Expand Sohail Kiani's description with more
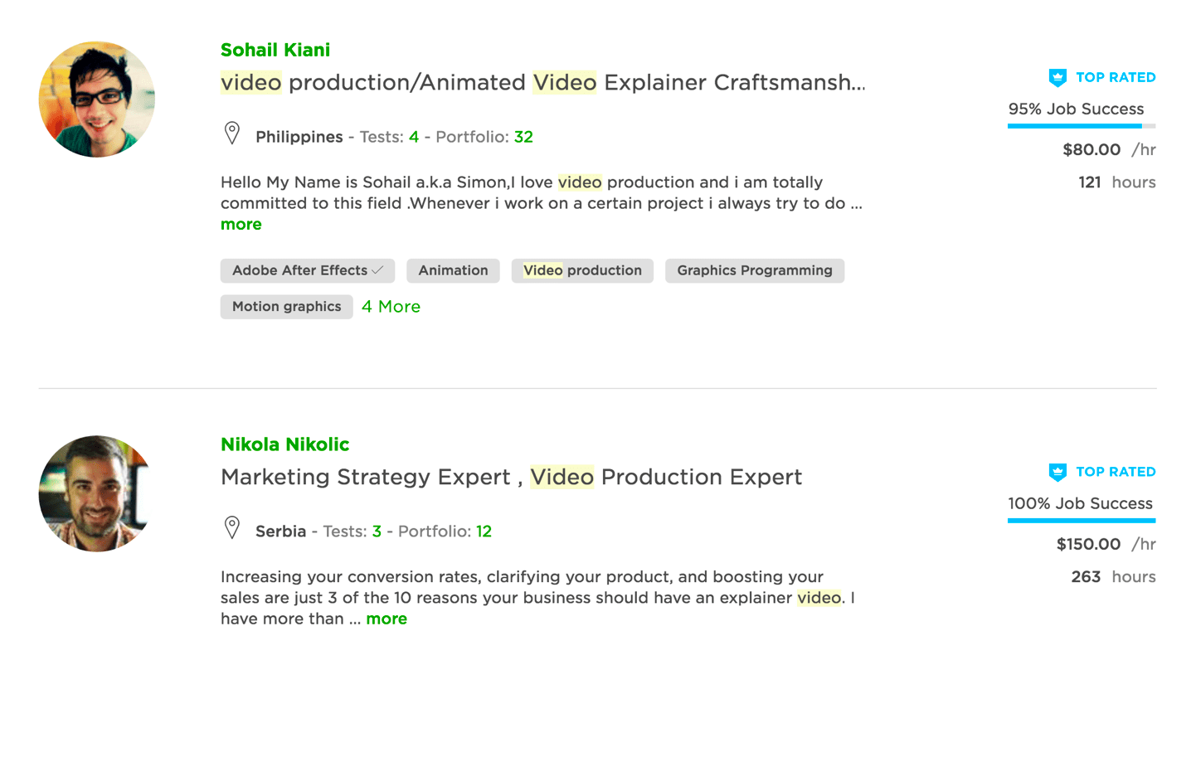Image resolution: width=1196 pixels, height=767 pixels. click(x=241, y=225)
